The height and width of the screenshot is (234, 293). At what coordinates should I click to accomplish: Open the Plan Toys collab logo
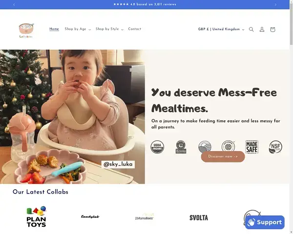tap(37, 217)
